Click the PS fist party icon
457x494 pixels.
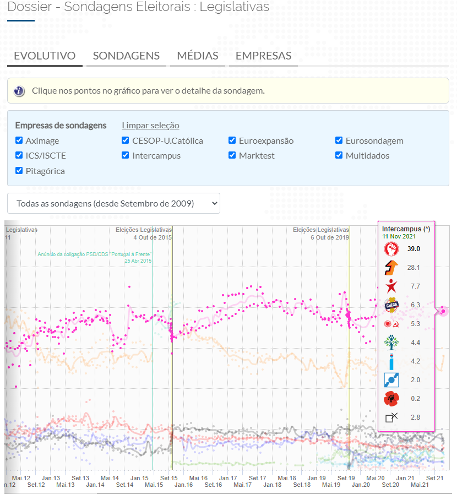coord(391,249)
